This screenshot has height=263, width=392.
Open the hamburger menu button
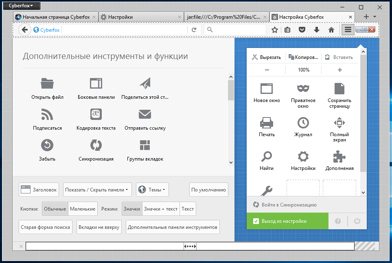[348, 30]
